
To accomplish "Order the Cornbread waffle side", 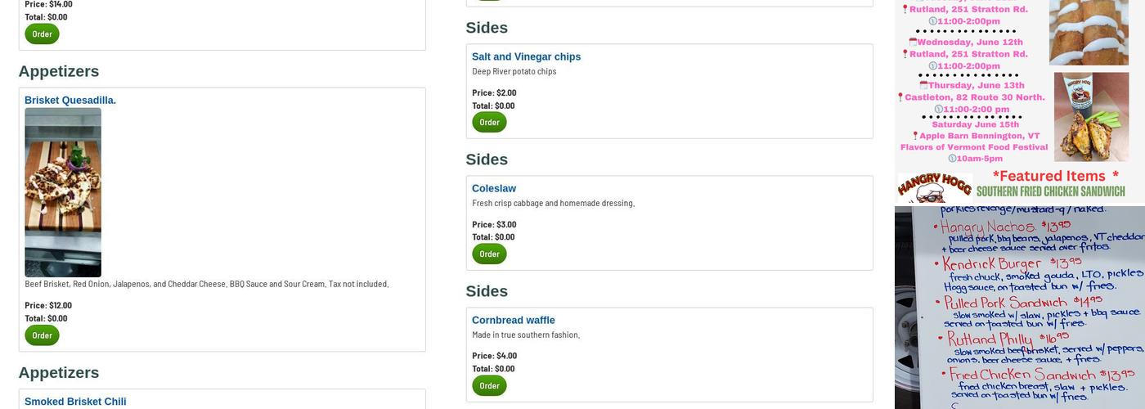I will click(x=489, y=386).
